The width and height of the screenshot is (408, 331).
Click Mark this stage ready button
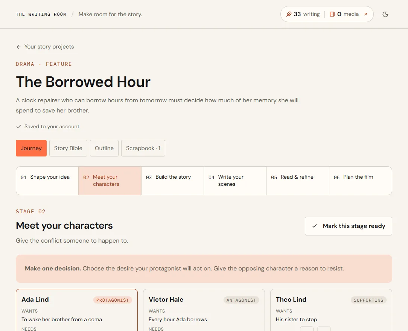click(349, 226)
